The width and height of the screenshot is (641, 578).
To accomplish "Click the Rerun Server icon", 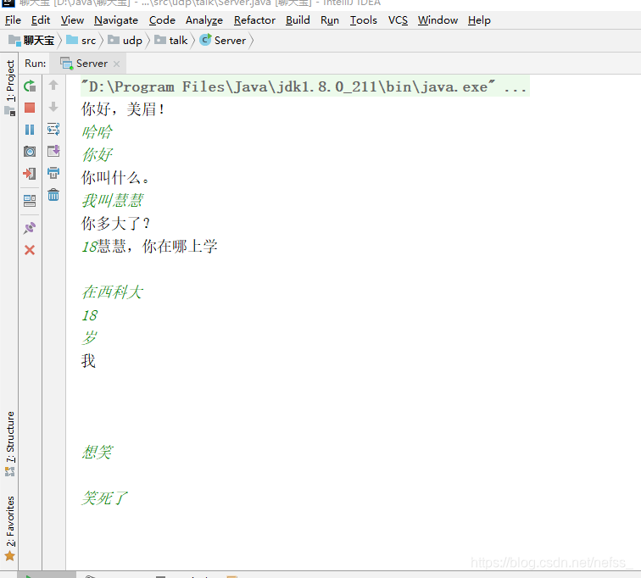I will (x=30, y=86).
